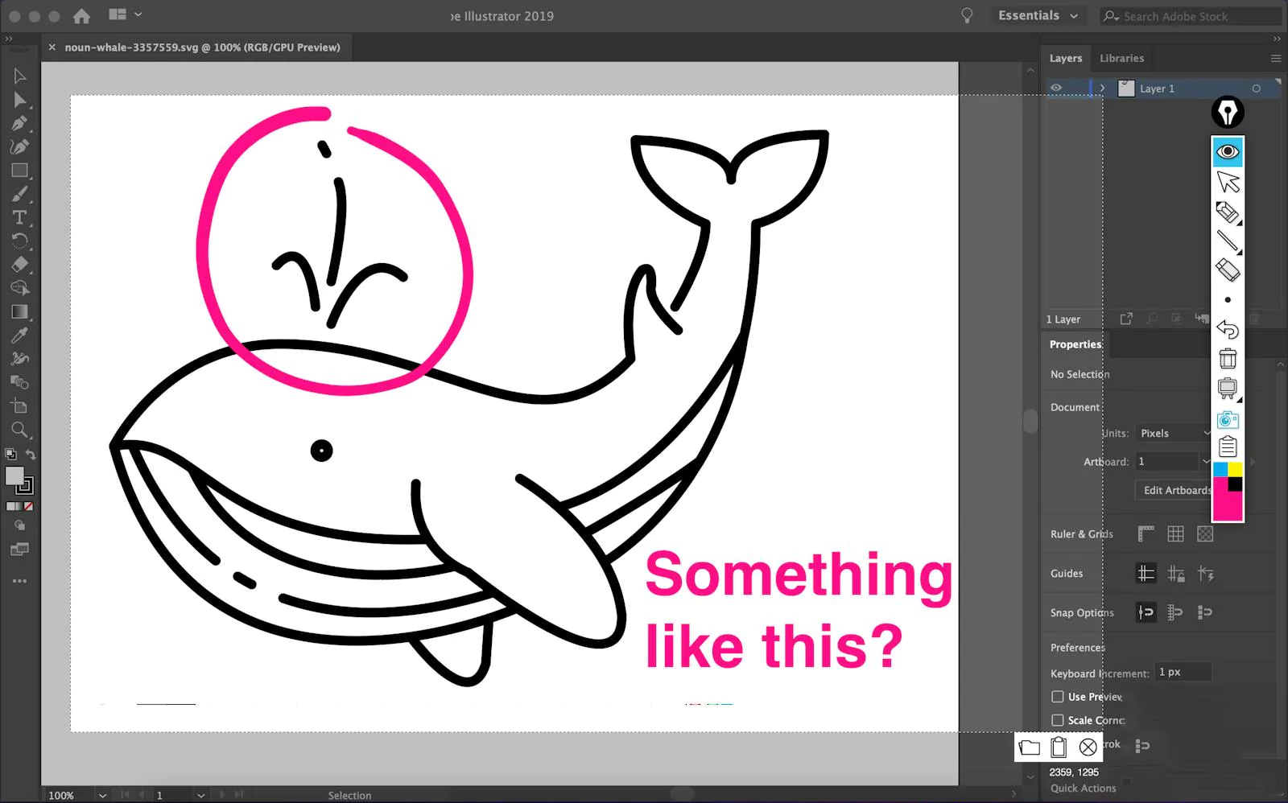
Task: Open the Artboard number dropdown
Action: click(x=1205, y=462)
